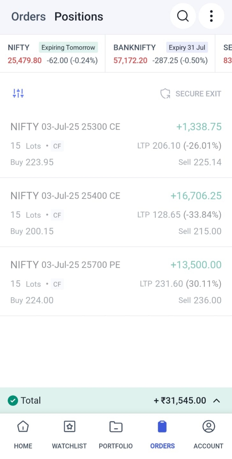This screenshot has width=232, height=459.
Task: Open NIFTY 25700 PE position row
Action: pyautogui.click(x=116, y=282)
